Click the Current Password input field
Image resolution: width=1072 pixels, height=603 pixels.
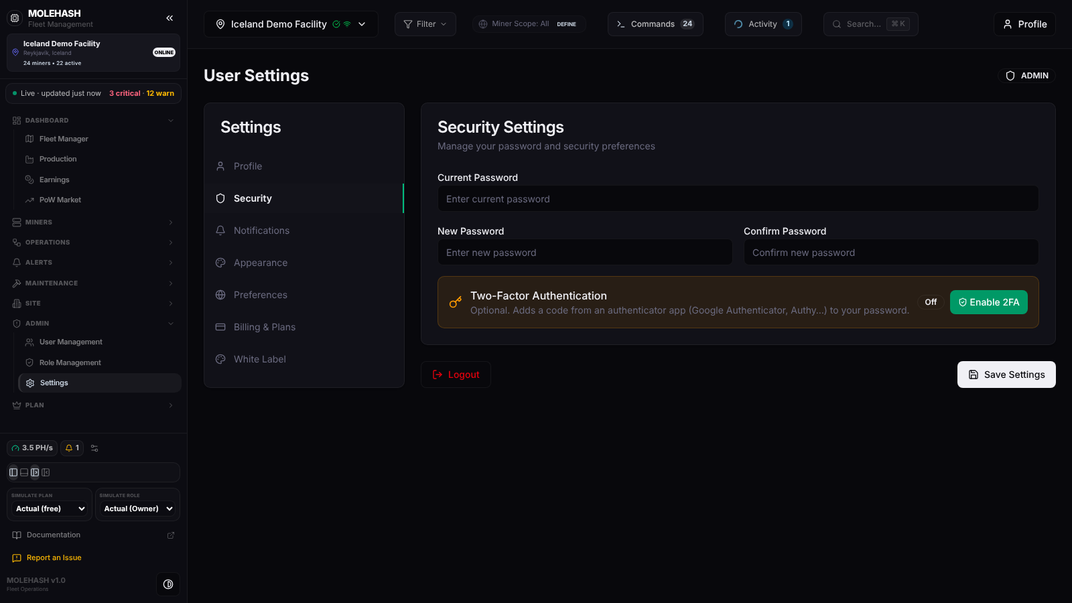pos(738,199)
